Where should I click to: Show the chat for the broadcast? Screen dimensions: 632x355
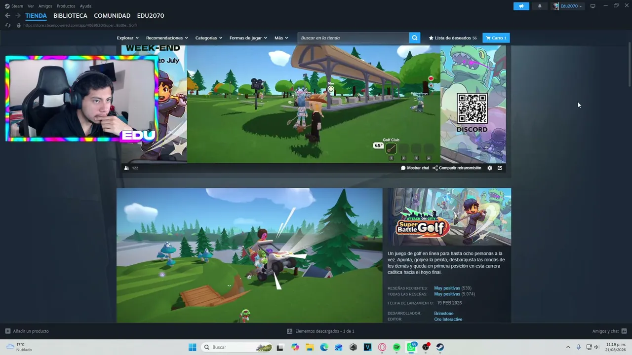[415, 168]
